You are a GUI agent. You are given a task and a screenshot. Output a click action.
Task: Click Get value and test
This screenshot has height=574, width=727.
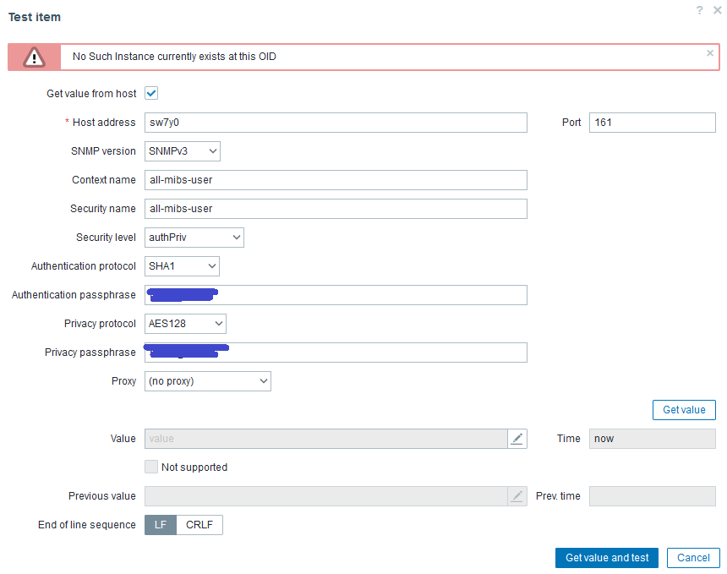pyautogui.click(x=607, y=558)
